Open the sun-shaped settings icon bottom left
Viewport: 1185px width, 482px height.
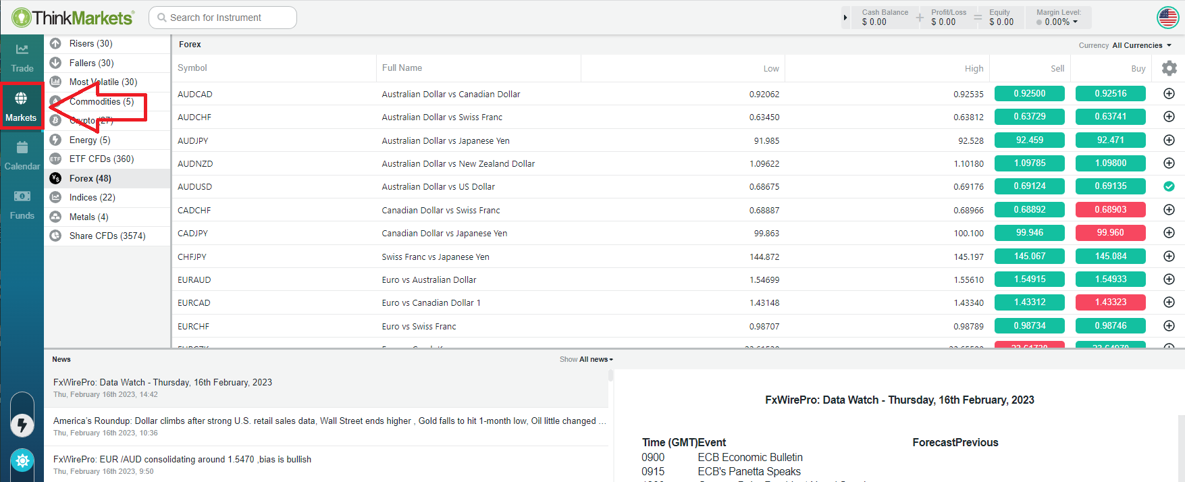22,460
